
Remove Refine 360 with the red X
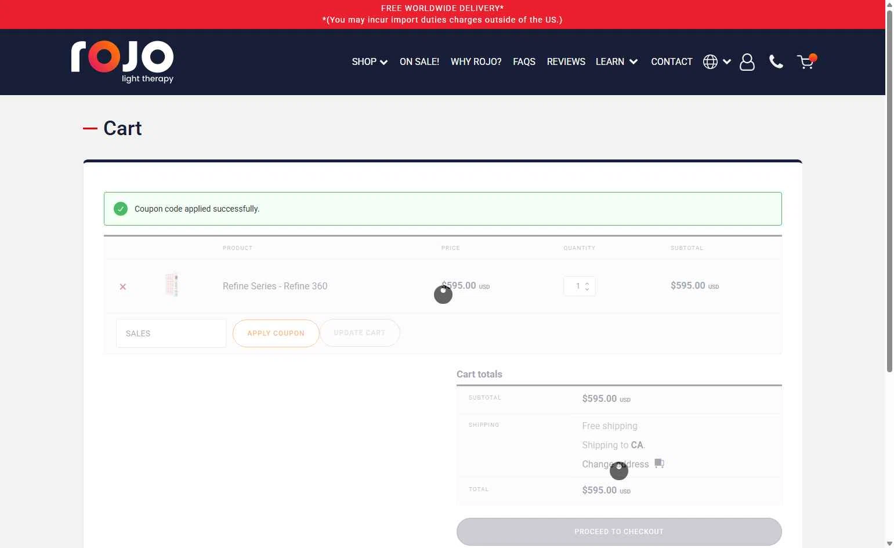point(123,286)
